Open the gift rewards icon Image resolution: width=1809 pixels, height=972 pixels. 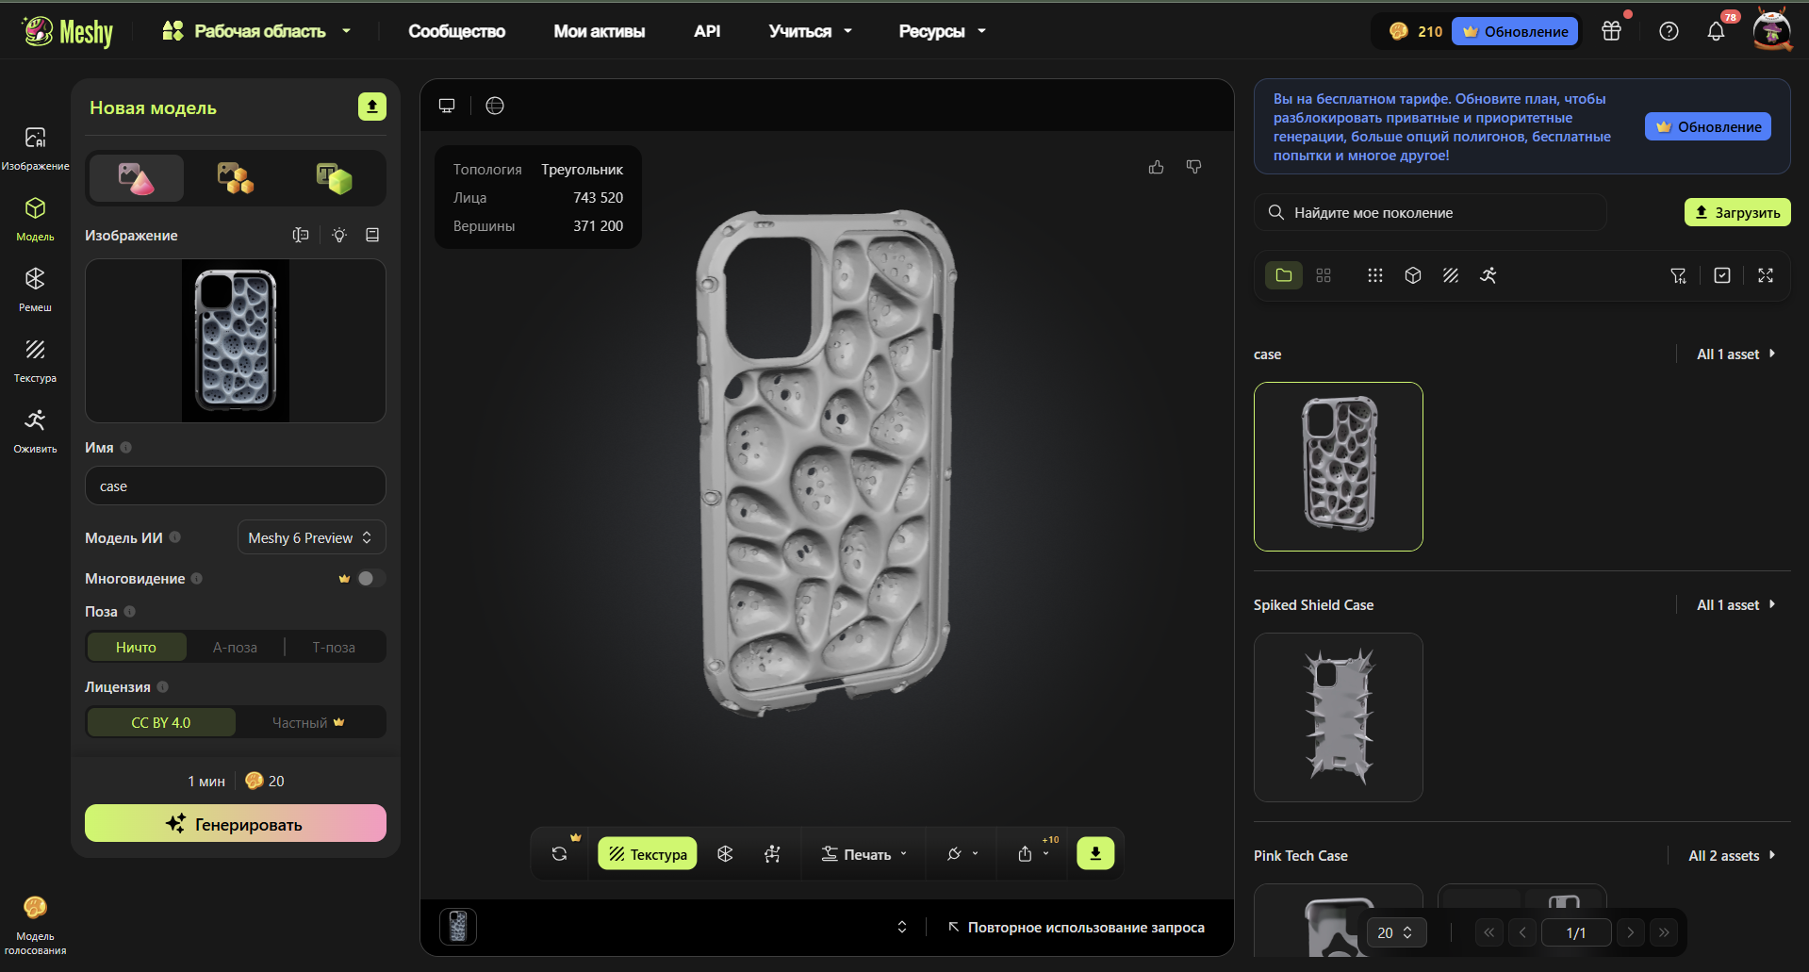[x=1611, y=31]
